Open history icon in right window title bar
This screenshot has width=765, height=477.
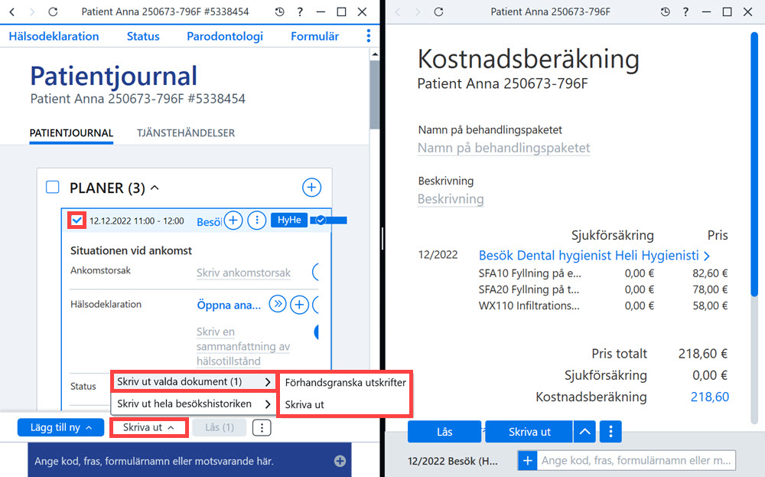click(666, 11)
